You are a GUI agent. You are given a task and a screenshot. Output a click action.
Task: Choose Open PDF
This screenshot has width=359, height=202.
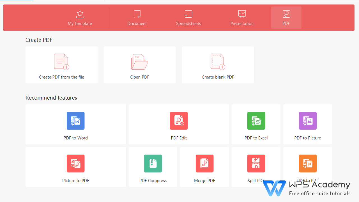click(x=139, y=65)
